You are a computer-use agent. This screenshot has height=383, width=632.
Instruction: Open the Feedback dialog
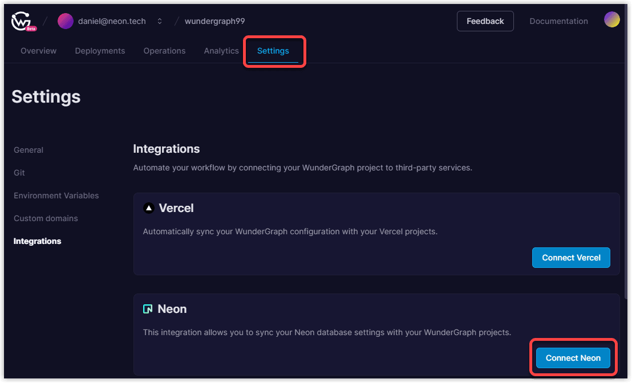(485, 21)
